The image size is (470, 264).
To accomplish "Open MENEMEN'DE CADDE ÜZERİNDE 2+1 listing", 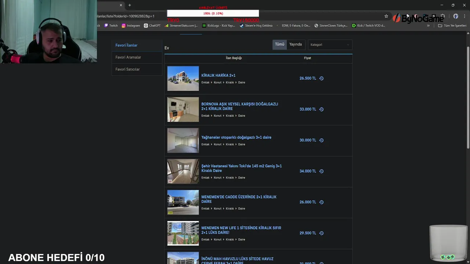I will pyautogui.click(x=239, y=199).
